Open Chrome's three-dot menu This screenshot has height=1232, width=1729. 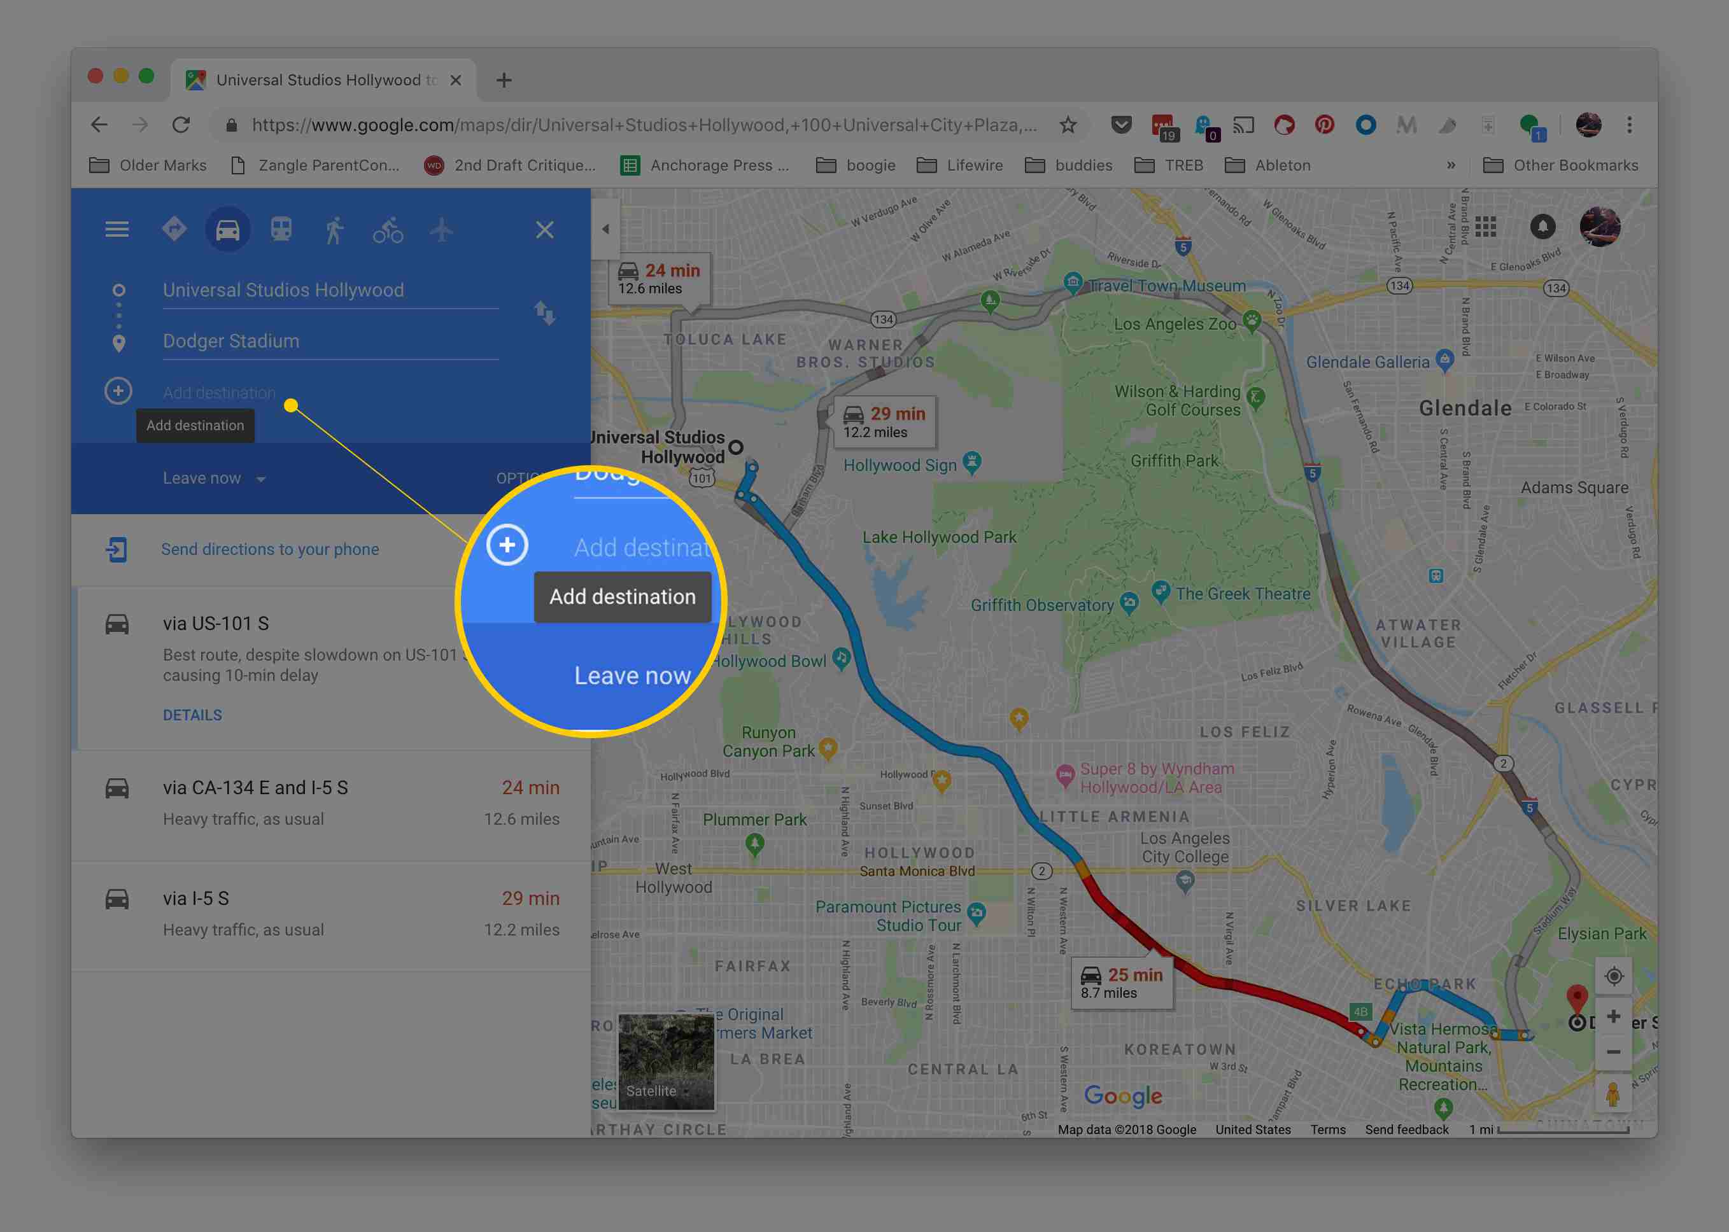click(x=1630, y=125)
